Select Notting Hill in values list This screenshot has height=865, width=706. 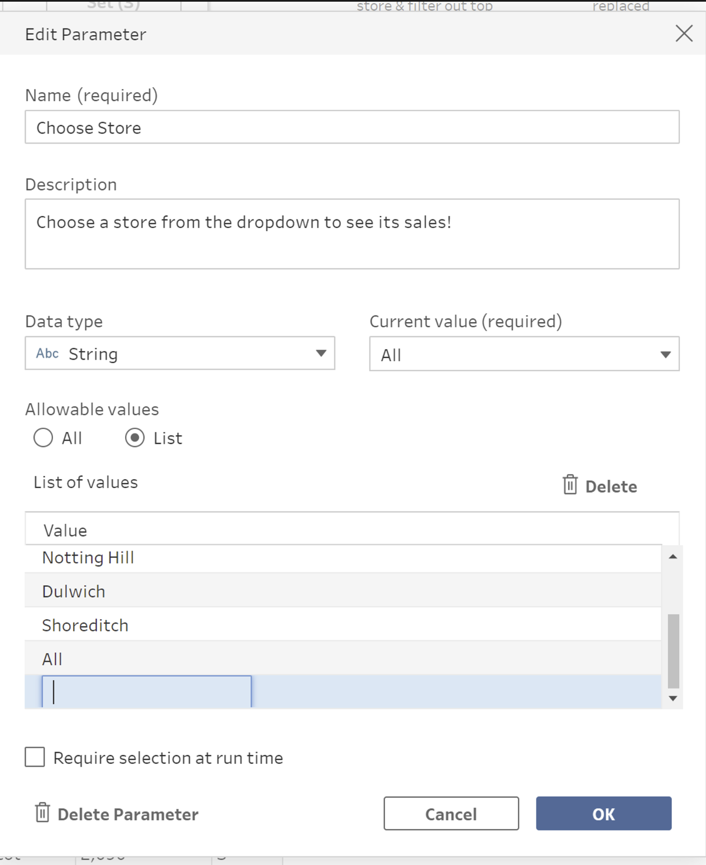88,558
